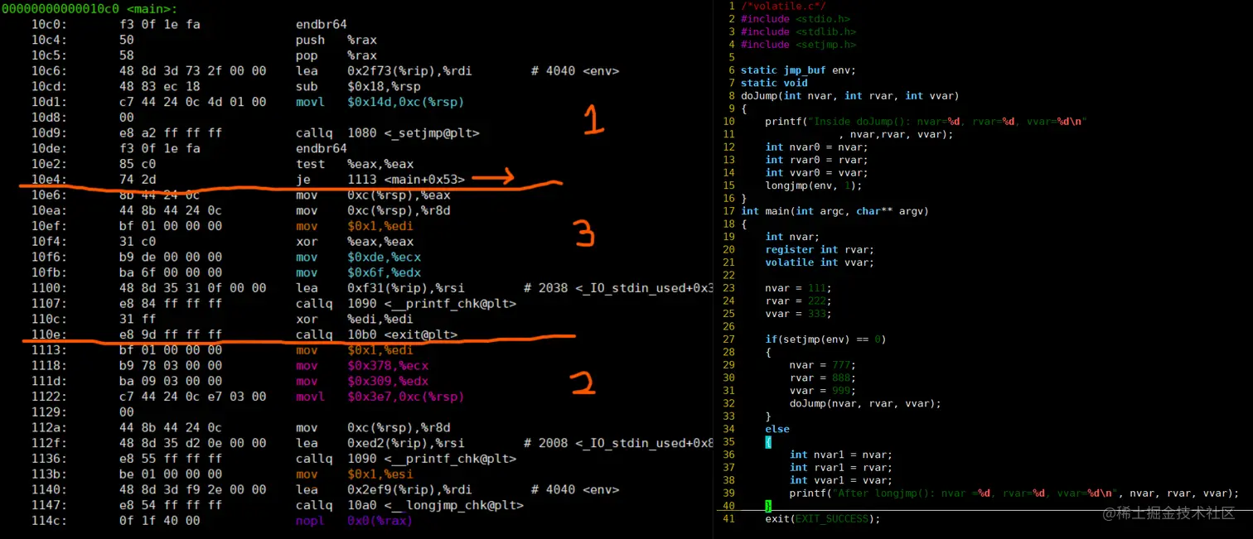
Task: Click the header label 00000000000010c0 <main>:
Action: 89,8
